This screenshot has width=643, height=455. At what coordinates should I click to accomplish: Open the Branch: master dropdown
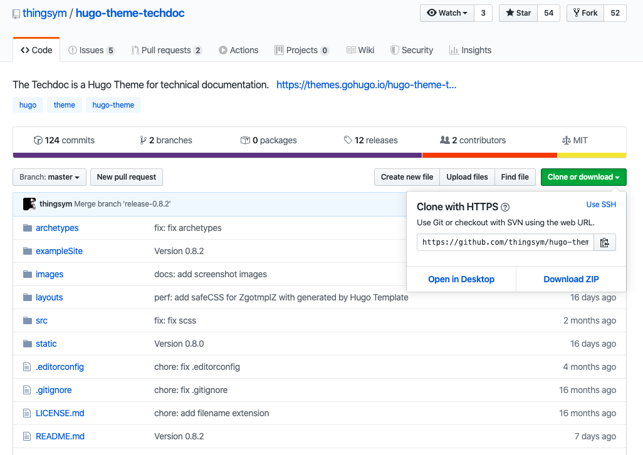50,177
